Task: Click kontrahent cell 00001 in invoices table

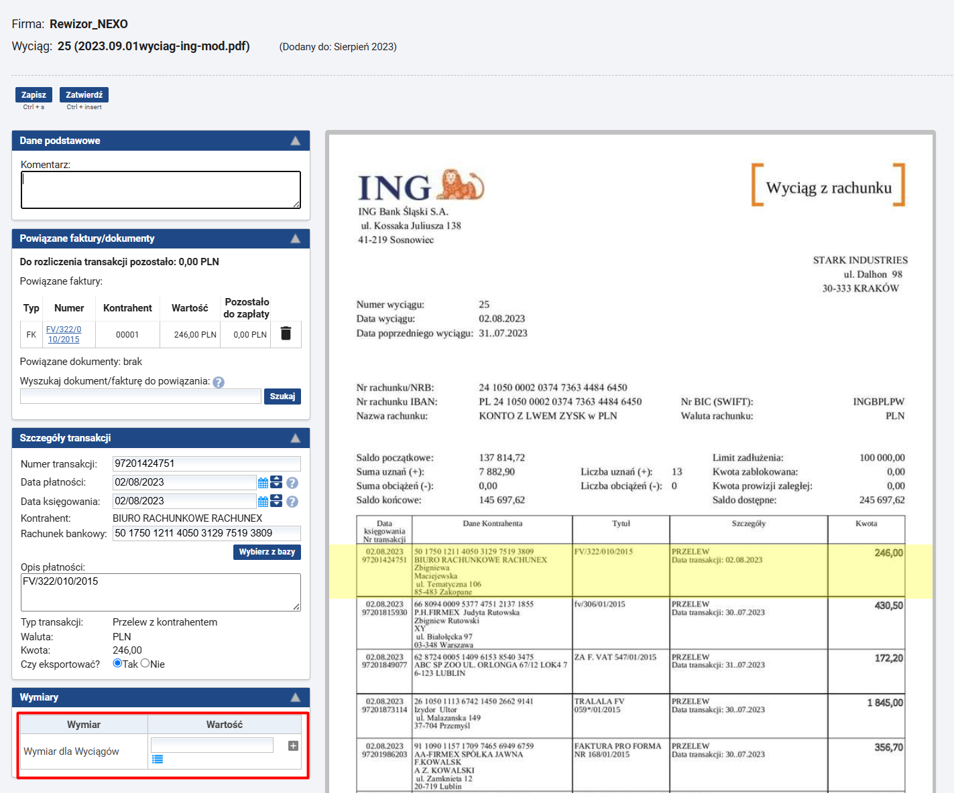Action: click(x=127, y=334)
